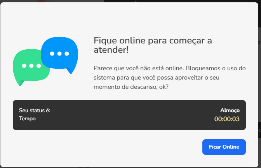The width and height of the screenshot is (261, 168).
Task: Click the 'momento de descanso, ok?' line
Action: (131, 87)
